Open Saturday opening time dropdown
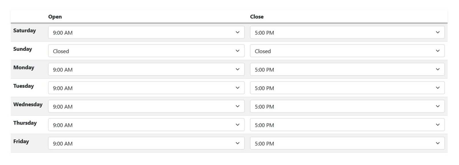The width and height of the screenshot is (459, 165). (x=146, y=33)
